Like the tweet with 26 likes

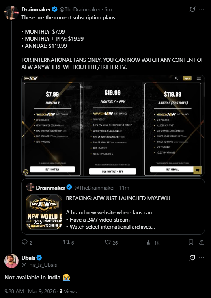click(x=108, y=242)
